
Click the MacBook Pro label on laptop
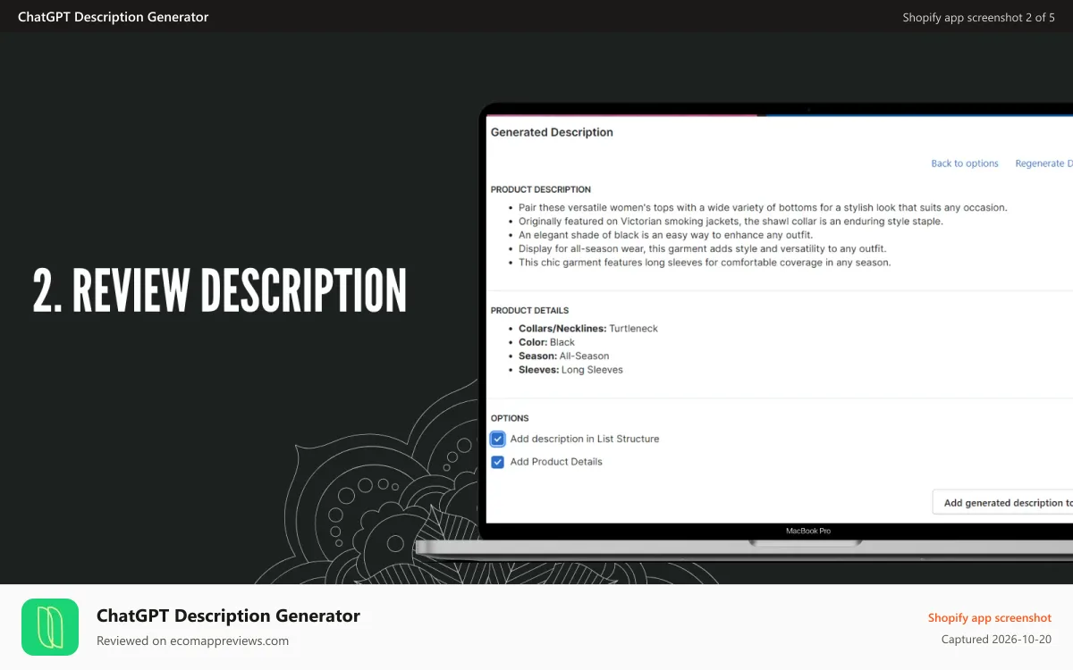(808, 531)
